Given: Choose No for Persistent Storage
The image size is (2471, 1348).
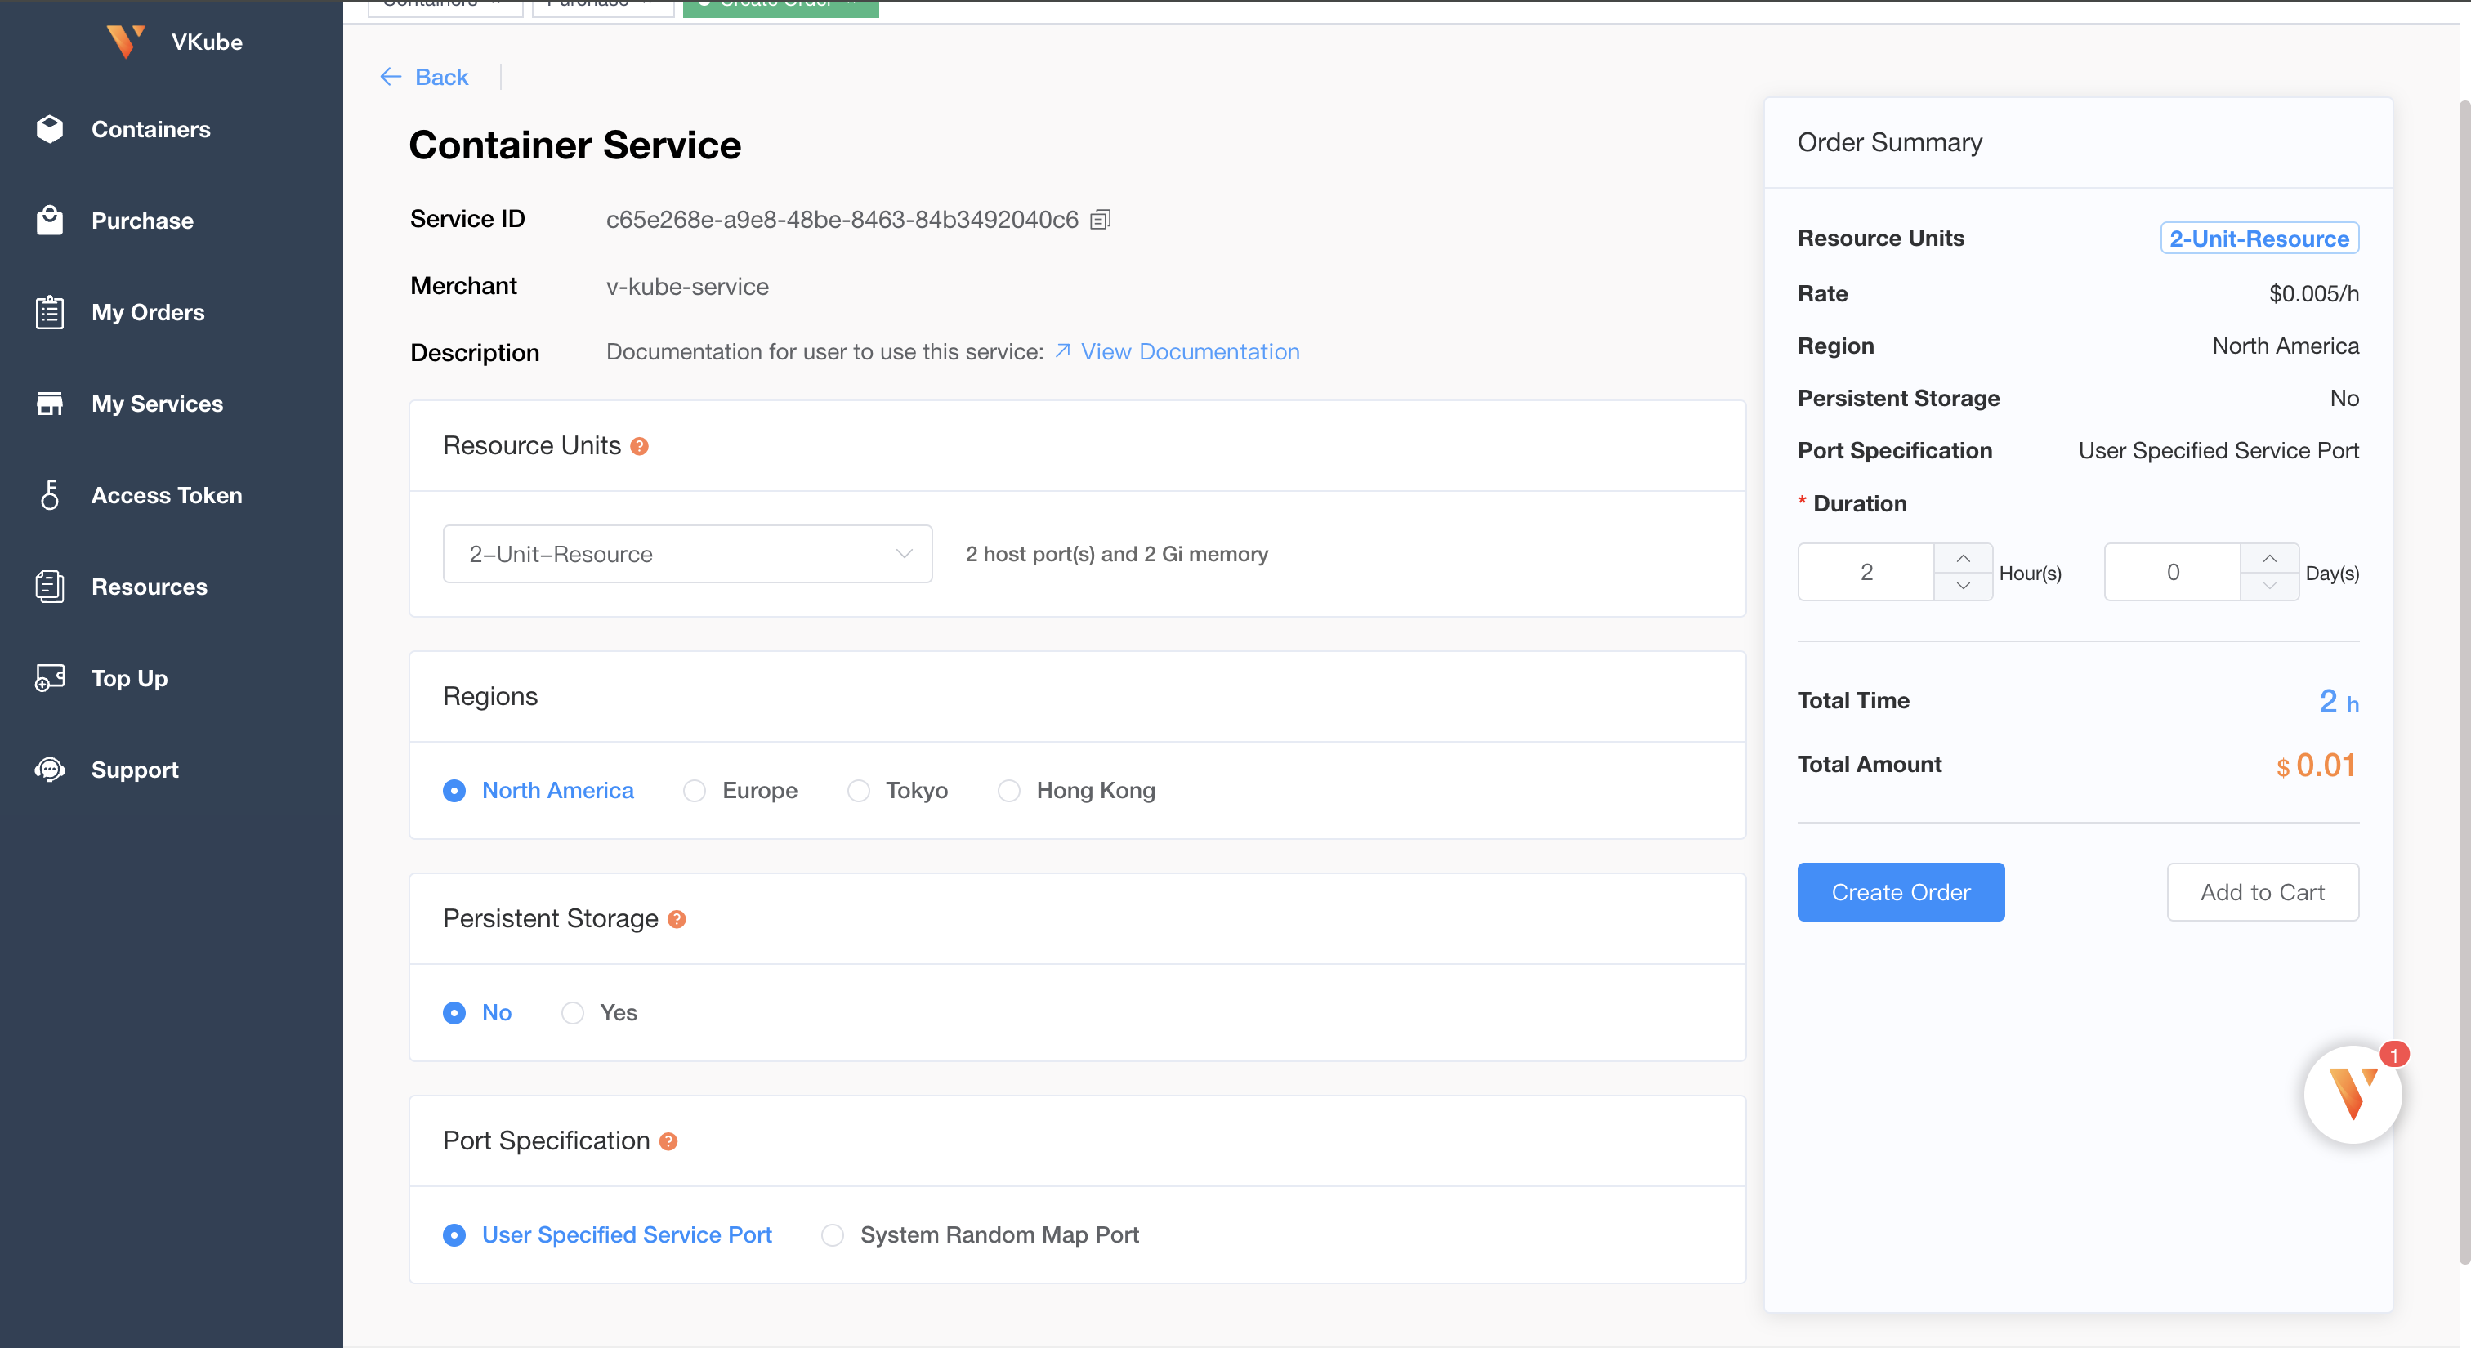Looking at the screenshot, I should point(476,1012).
